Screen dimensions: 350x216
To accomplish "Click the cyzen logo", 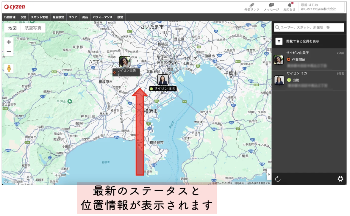I will coord(15,7).
